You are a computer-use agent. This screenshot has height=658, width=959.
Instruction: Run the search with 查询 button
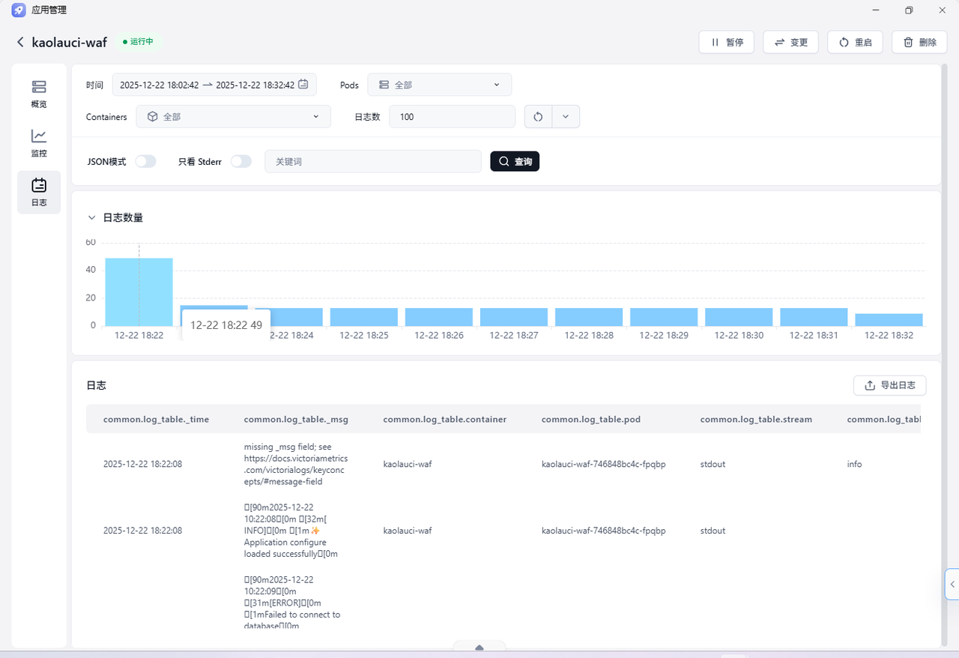(515, 161)
